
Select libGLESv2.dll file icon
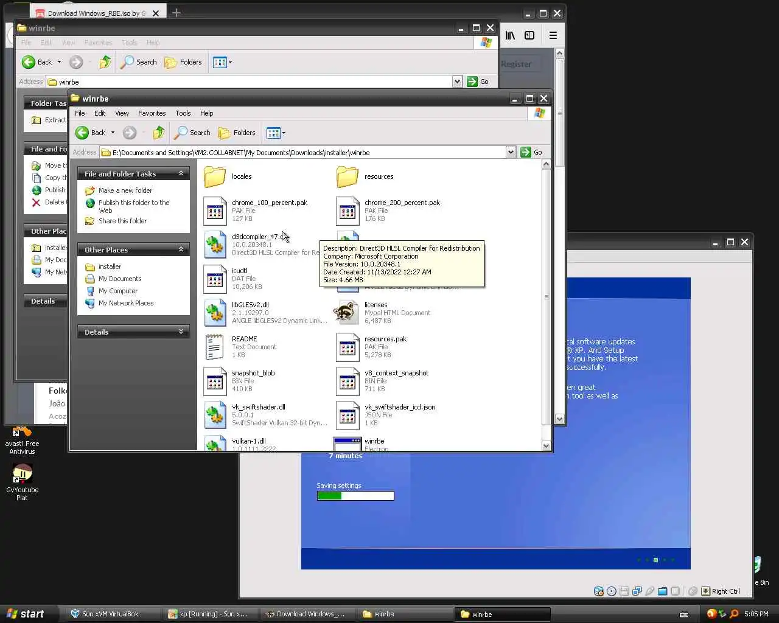[215, 313]
